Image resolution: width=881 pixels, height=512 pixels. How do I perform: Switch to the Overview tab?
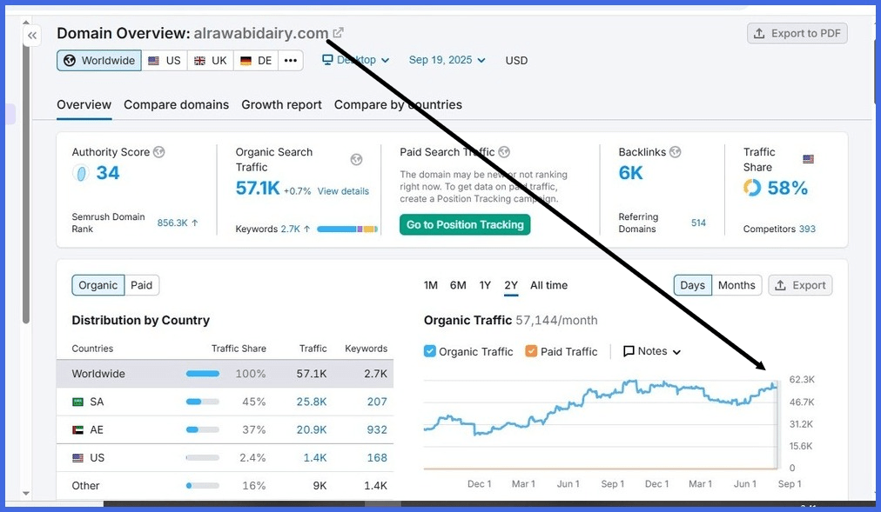[84, 105]
